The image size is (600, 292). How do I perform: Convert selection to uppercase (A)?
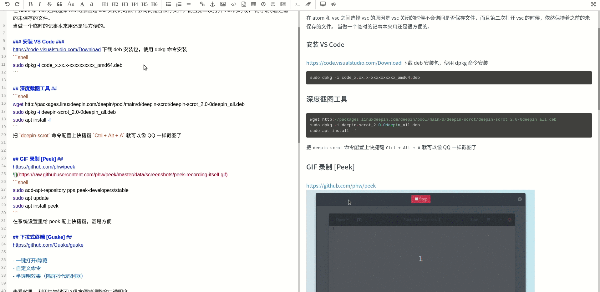82,4
